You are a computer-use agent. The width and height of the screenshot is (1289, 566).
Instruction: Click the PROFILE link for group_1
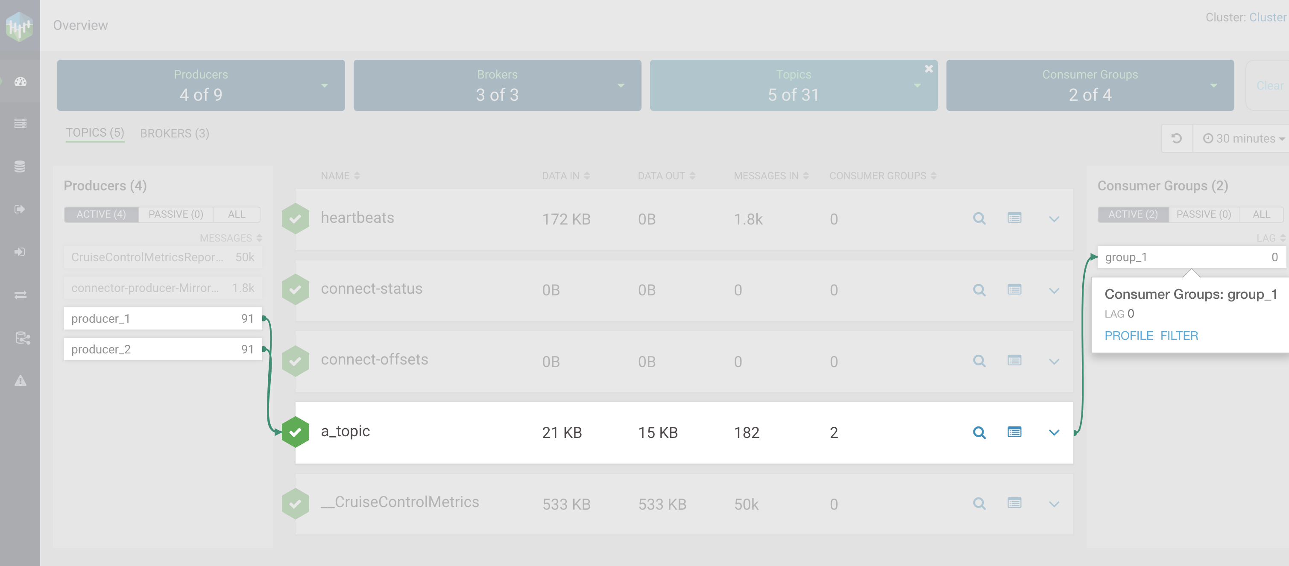pyautogui.click(x=1128, y=336)
